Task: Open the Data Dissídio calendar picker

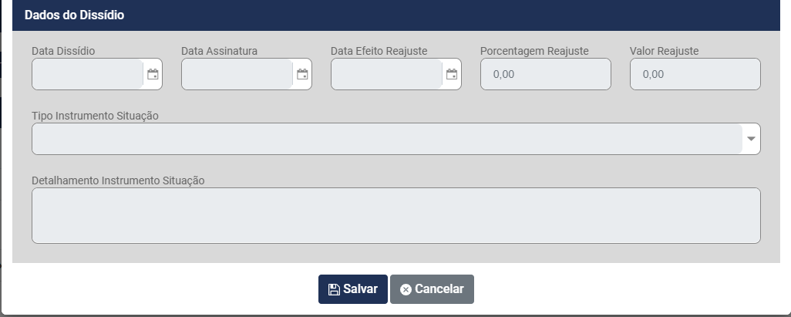Action: click(153, 75)
